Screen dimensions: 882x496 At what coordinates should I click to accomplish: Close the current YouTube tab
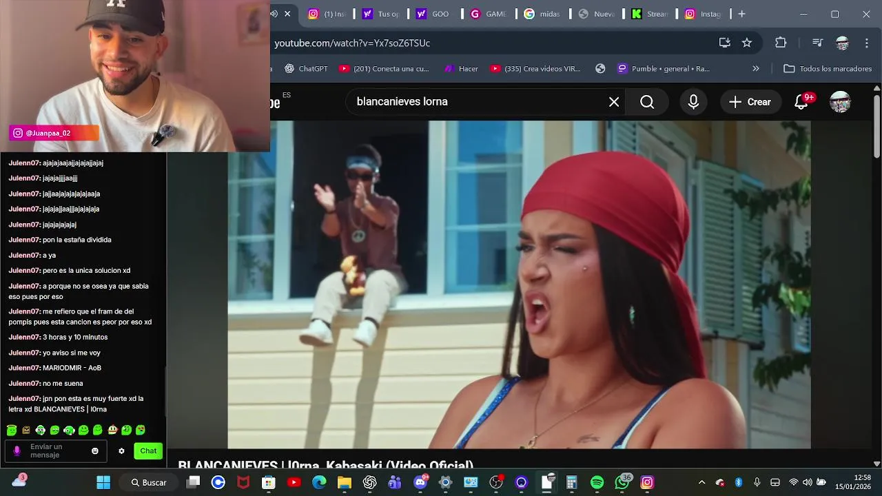[287, 14]
